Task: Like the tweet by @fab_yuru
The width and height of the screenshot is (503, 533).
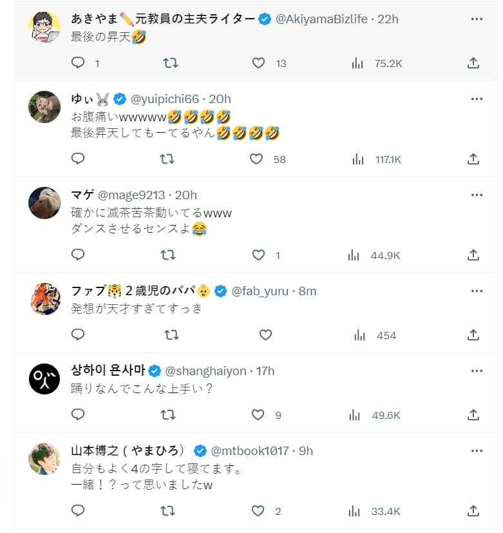Action: tap(265, 334)
